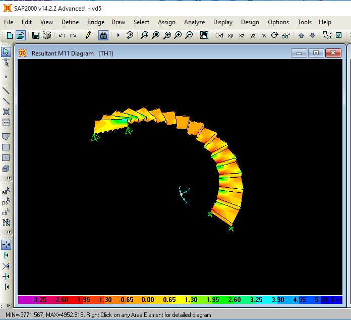351x320 pixels.
Task: Click the 2.60 green legend color
Action: tap(234, 300)
